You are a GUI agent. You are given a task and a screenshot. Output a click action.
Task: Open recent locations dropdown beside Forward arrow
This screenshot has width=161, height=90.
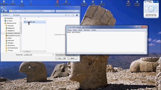[8, 11]
